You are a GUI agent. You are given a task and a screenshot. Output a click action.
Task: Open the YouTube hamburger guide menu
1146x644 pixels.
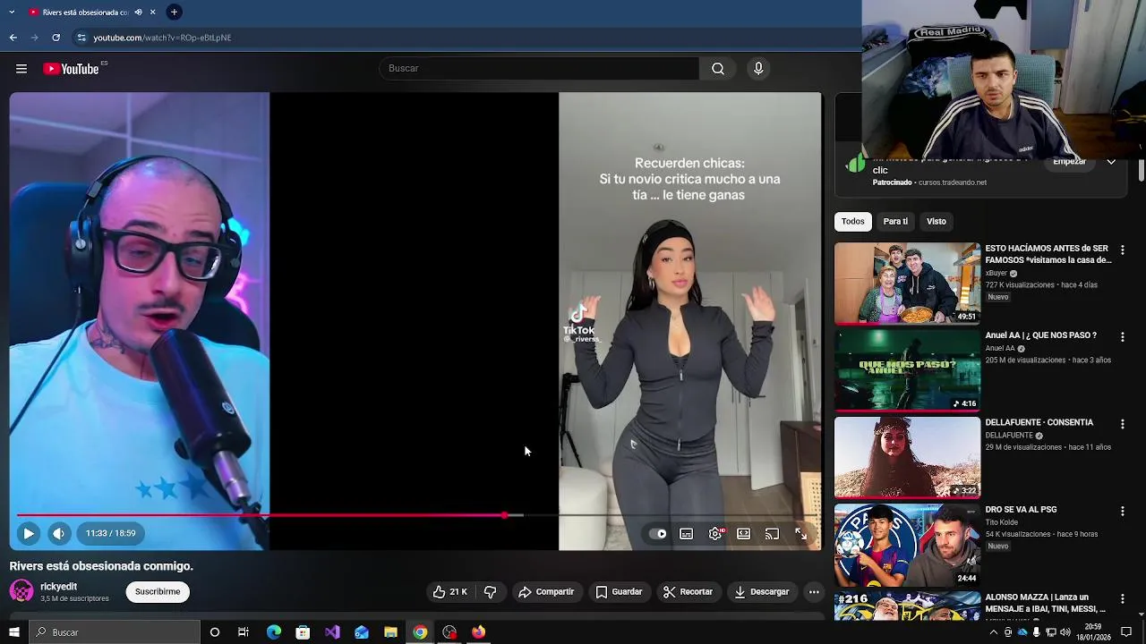point(21,69)
